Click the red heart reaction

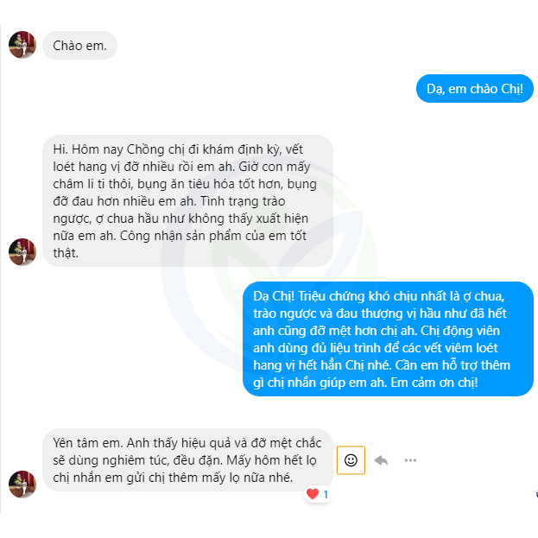coord(313,494)
